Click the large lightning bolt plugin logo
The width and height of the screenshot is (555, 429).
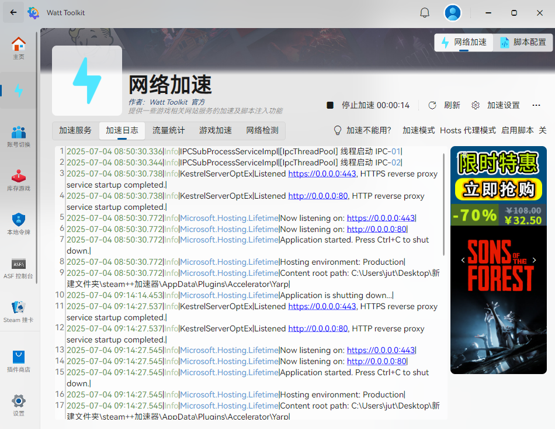pyautogui.click(x=87, y=81)
